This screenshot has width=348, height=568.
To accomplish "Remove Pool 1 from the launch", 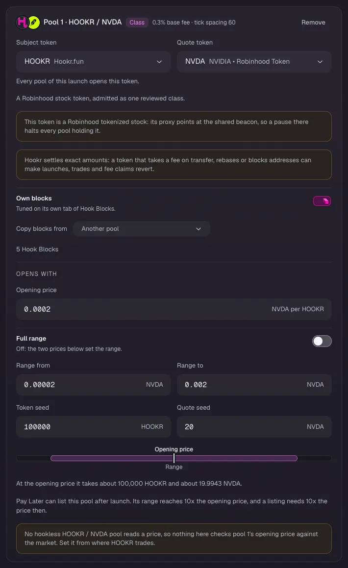I will click(x=313, y=23).
